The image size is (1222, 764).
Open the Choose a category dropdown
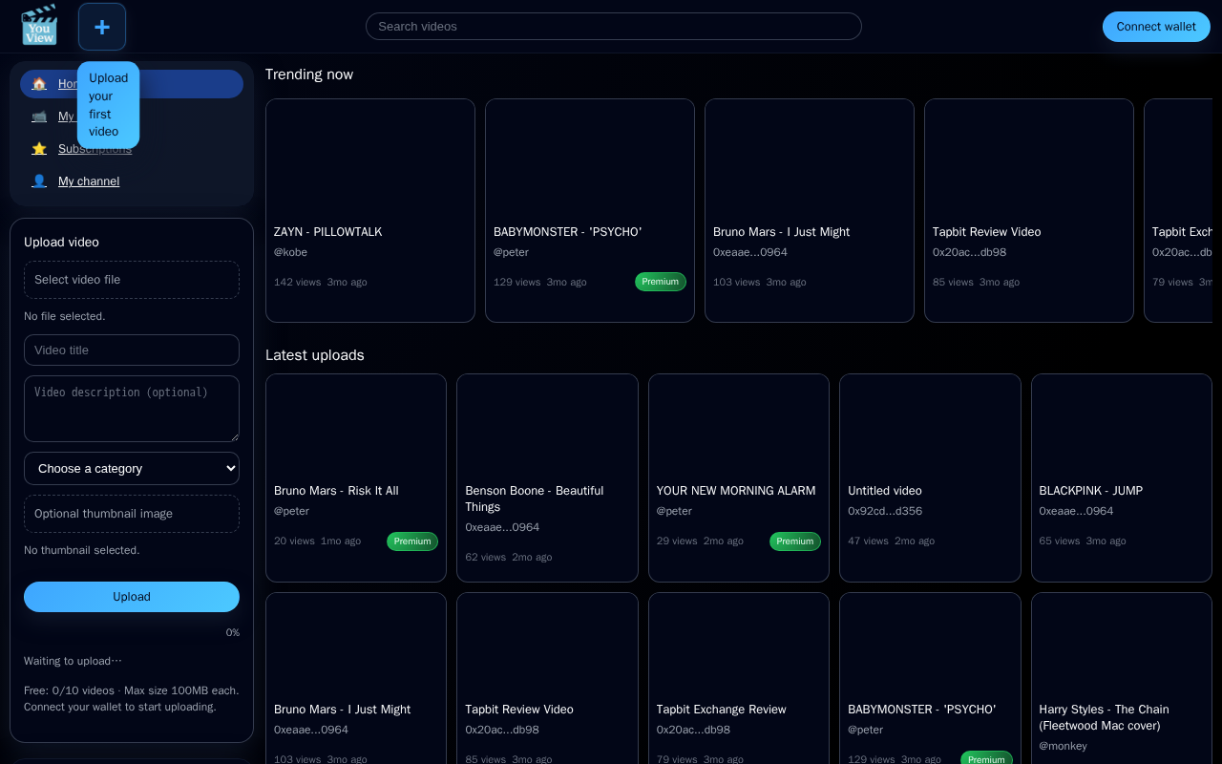click(x=132, y=468)
